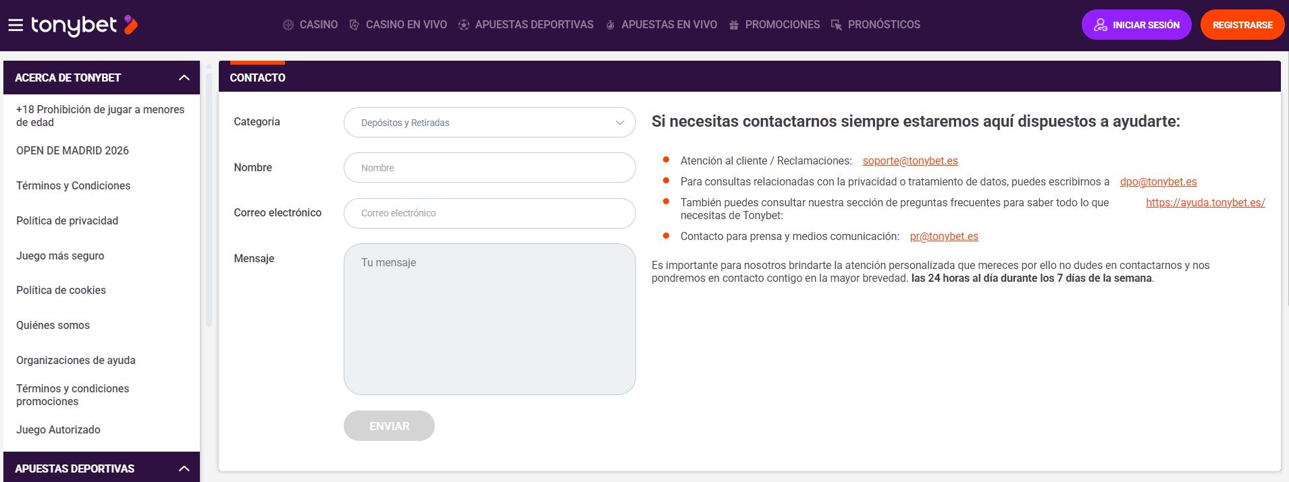
Task: Open OPEN DE MADRID 2026 sidebar item
Action: click(x=72, y=150)
